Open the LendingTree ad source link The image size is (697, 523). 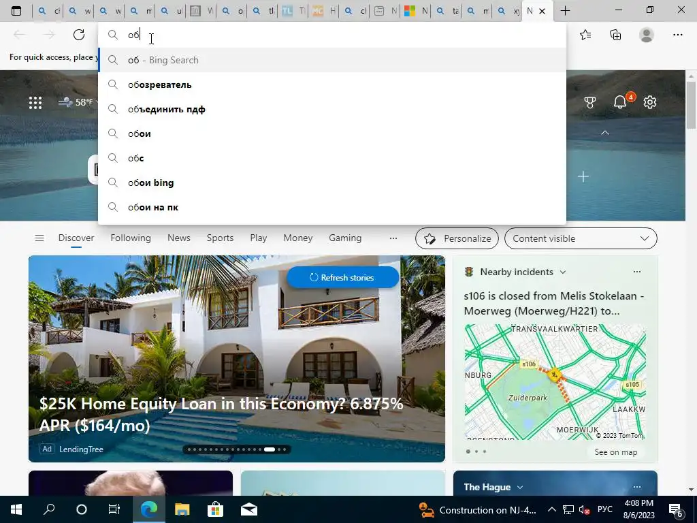81,449
